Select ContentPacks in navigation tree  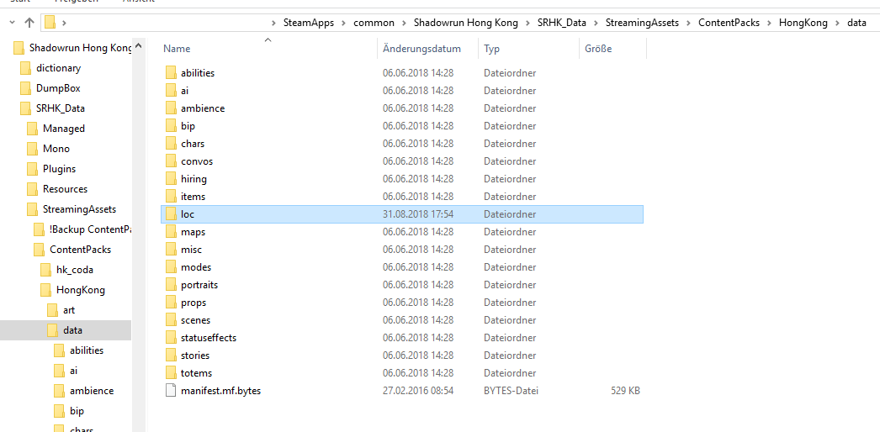(80, 250)
